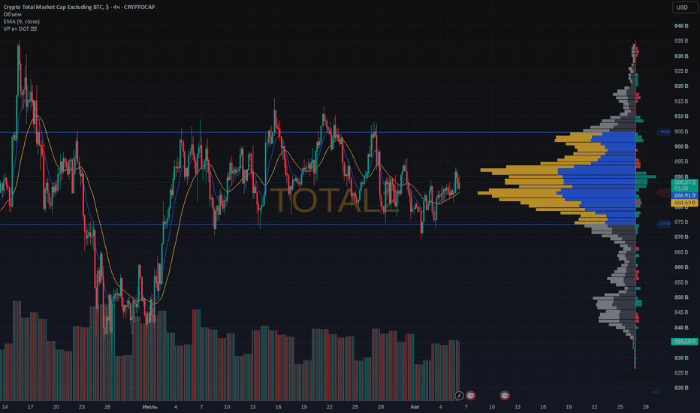Click the green 888.07 B current price label
Image resolution: width=700 pixels, height=413 pixels.
pos(684,185)
